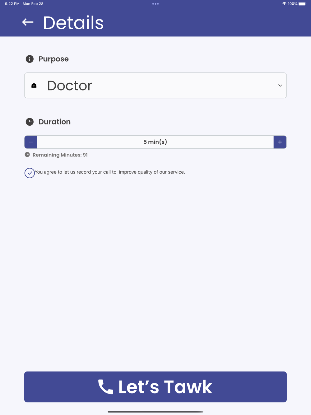The width and height of the screenshot is (311, 415).
Task: Tap the Let's Tawk call button
Action: coord(155,387)
